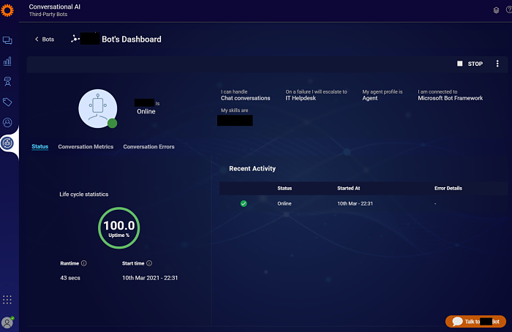Viewport: 512px width, 332px height.
Task: Click the 'Life cycle statistics' label
Action: point(84,195)
